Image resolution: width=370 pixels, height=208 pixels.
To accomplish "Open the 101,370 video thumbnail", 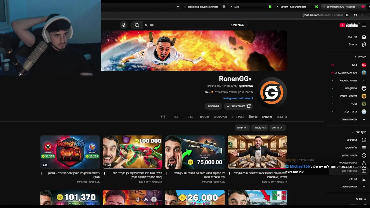I will point(70,197).
